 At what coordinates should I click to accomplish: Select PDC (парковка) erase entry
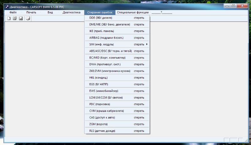[x=117, y=104]
